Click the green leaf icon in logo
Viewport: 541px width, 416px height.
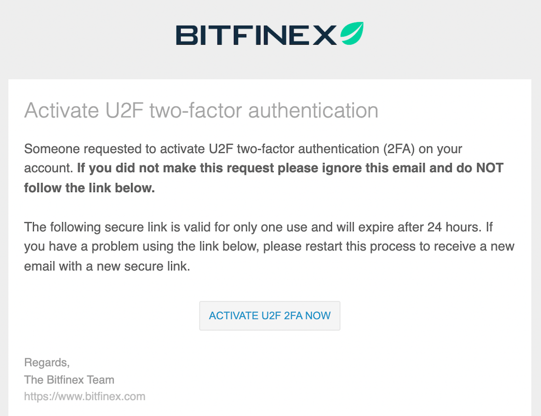coord(352,33)
